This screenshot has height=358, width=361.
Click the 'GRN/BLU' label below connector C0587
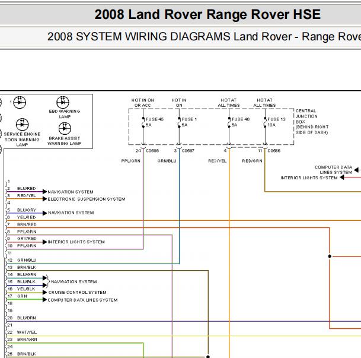167,161
